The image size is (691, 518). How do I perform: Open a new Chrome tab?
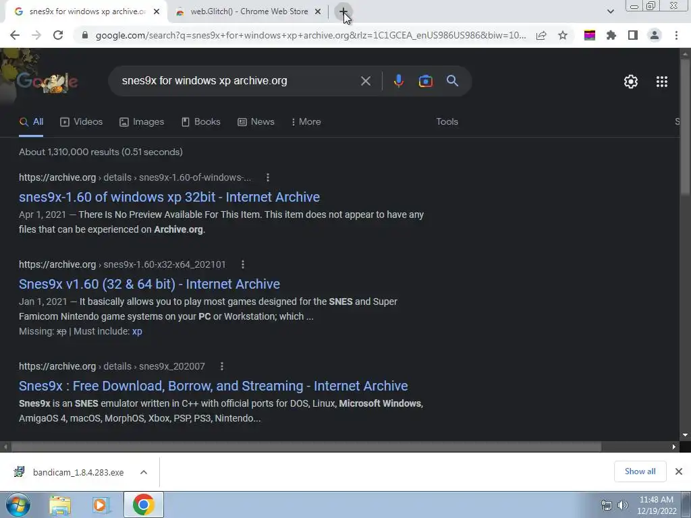[x=343, y=11]
